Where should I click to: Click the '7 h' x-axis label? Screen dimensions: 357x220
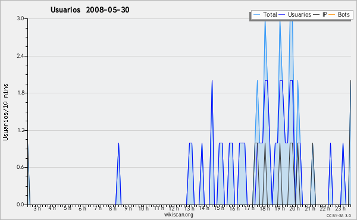coord(98,208)
